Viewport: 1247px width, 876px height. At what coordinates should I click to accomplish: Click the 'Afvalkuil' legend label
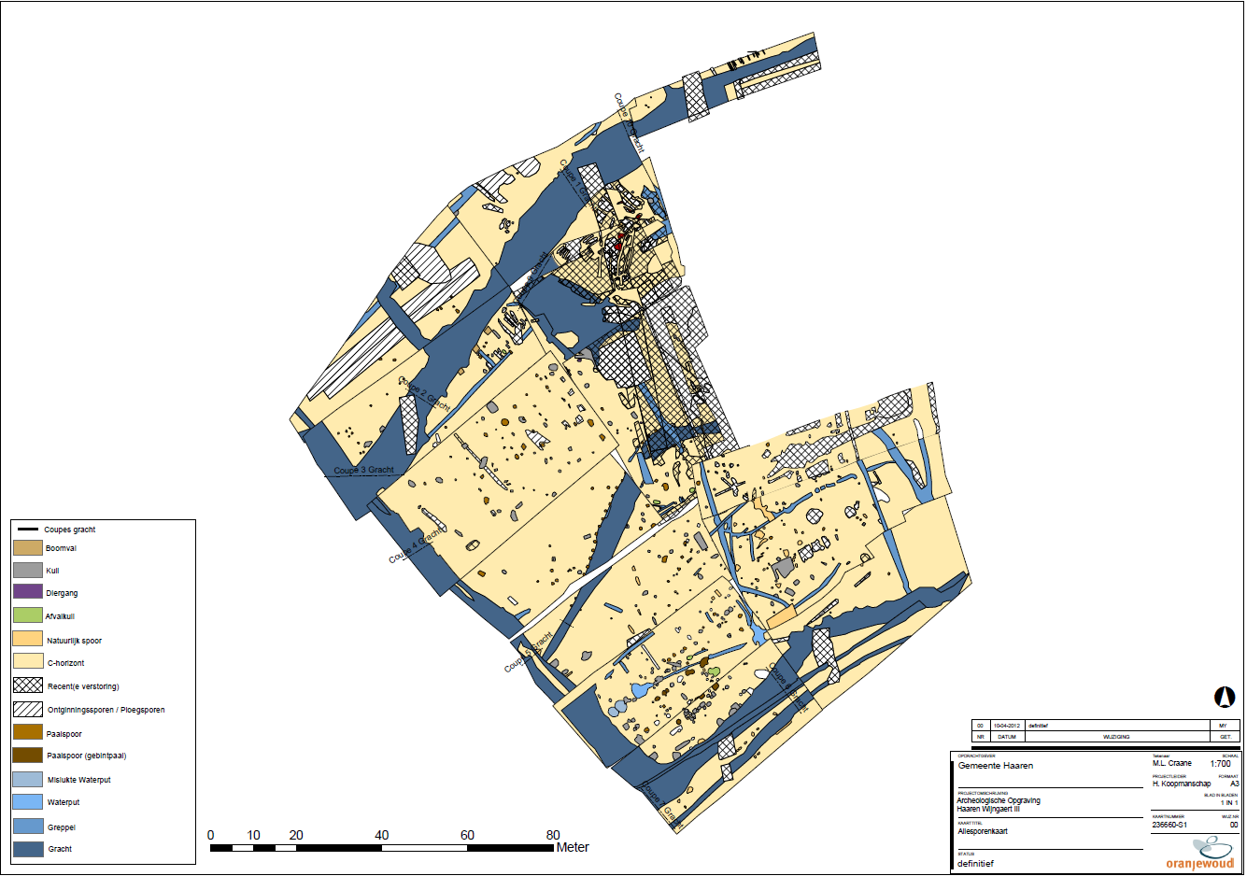(61, 616)
